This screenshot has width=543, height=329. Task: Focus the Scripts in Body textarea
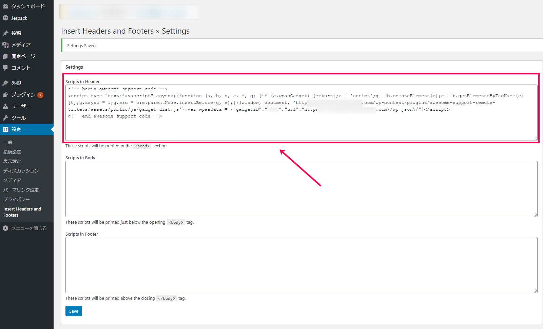click(302, 189)
